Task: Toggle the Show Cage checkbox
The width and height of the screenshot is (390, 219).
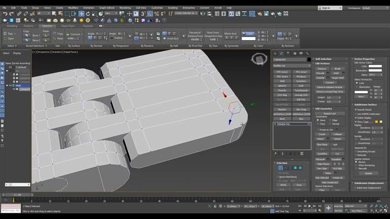Action: [356, 122]
